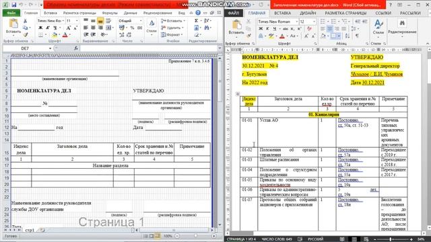Image resolution: width=431 pixels, height=242 pixels.
Task: Click the page break preview view icon in Excel
Action: pos(158,236)
